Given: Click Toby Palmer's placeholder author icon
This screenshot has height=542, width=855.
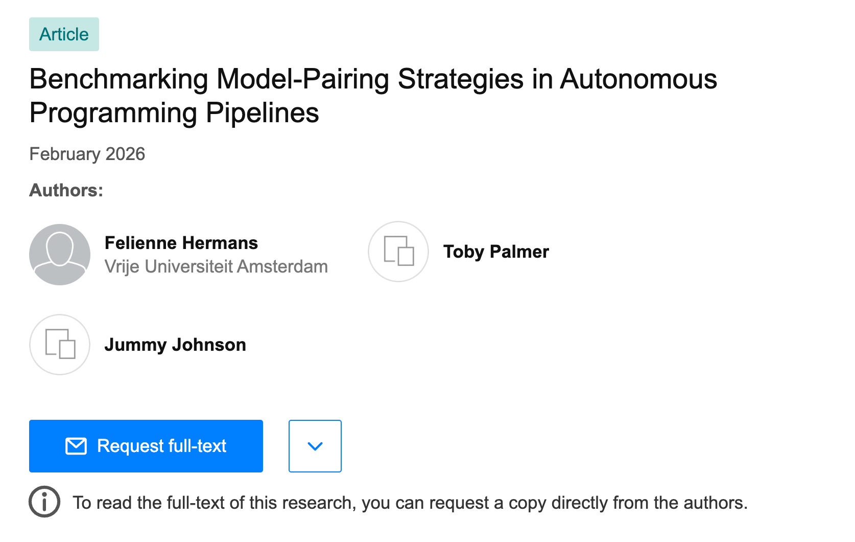Looking at the screenshot, I should [x=398, y=251].
